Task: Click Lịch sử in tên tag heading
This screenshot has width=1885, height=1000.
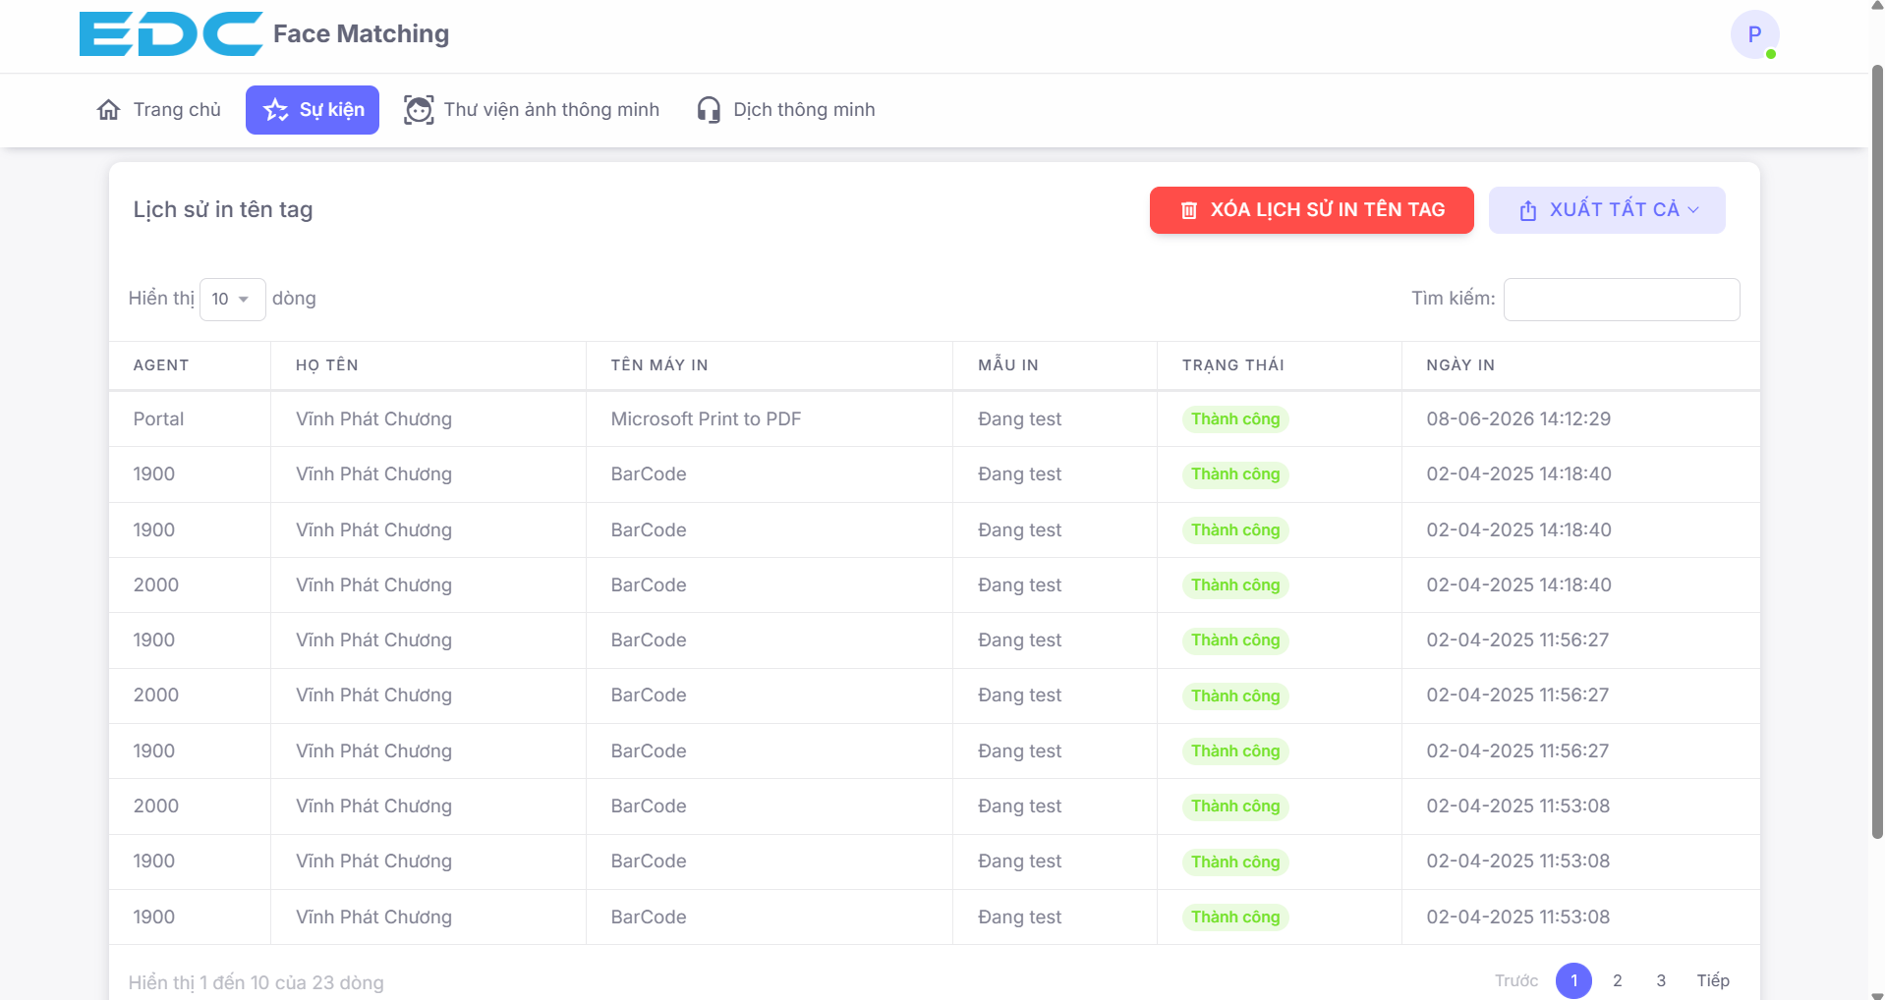Action: (223, 210)
